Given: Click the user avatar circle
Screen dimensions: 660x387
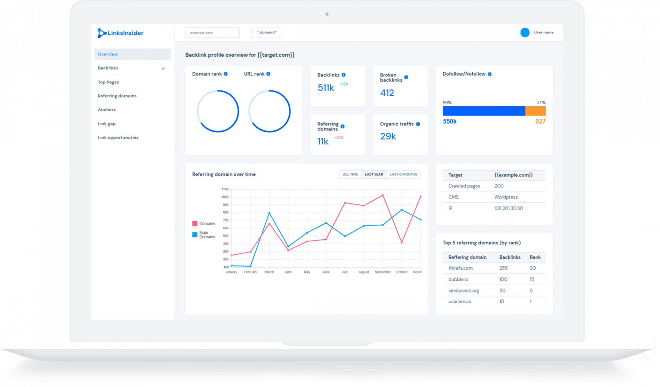Looking at the screenshot, I should 525,32.
